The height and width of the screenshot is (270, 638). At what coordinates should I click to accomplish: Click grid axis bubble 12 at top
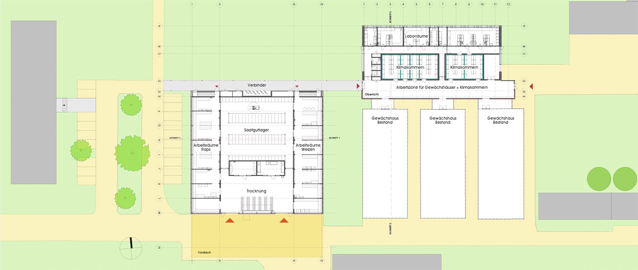tap(508, 4)
